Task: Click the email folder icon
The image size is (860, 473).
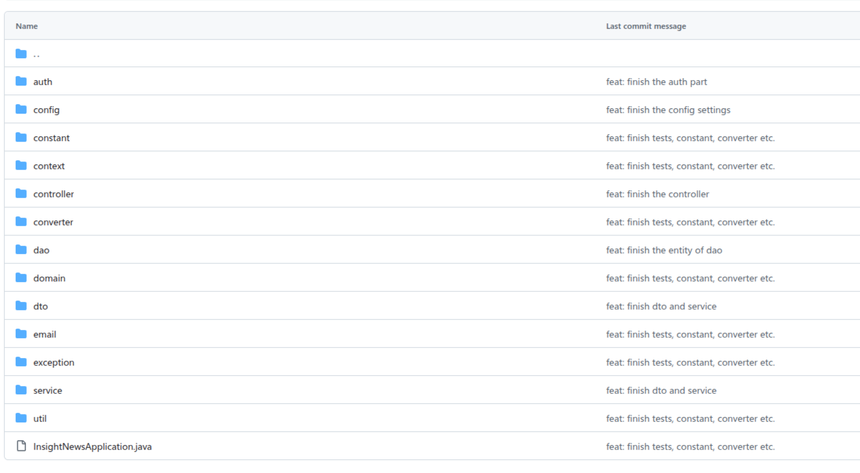Action: pyautogui.click(x=21, y=334)
